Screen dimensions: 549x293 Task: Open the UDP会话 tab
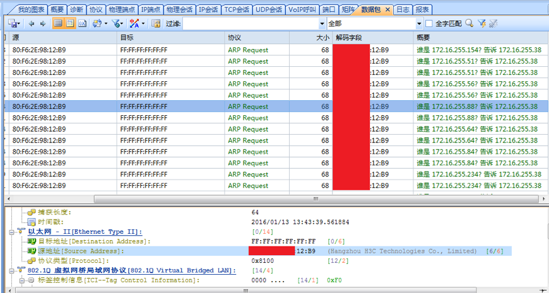(269, 9)
